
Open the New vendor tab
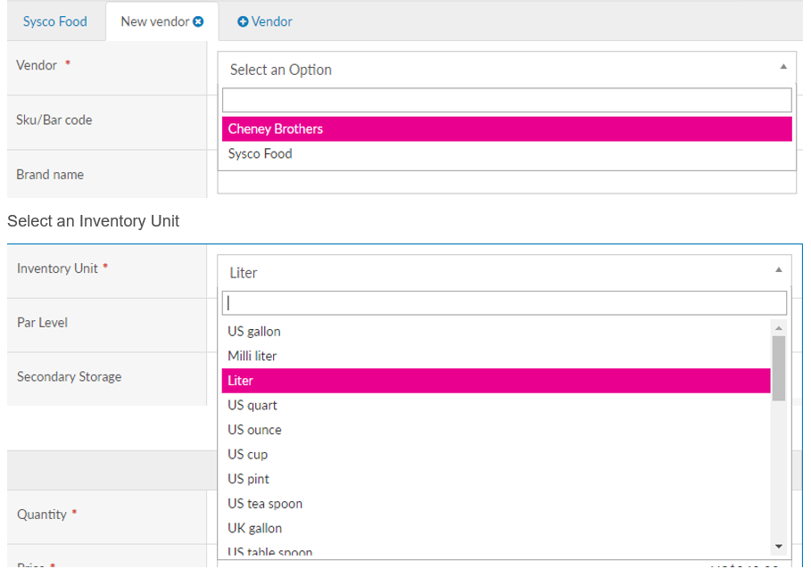(154, 21)
